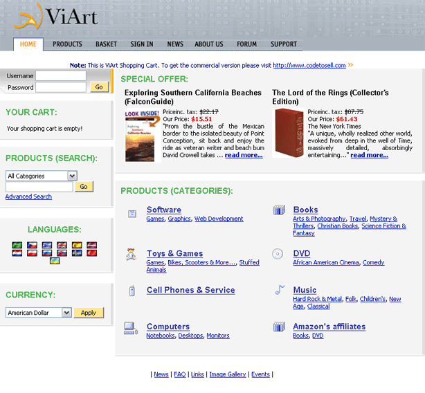Select the Ukrainian flag language
The height and width of the screenshot is (393, 425).
(55, 261)
